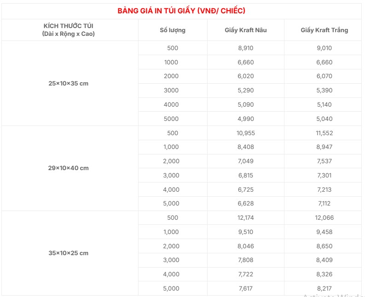The height and width of the screenshot is (297, 365).
Task: Click the 9,458 price cell
Action: pos(324,232)
